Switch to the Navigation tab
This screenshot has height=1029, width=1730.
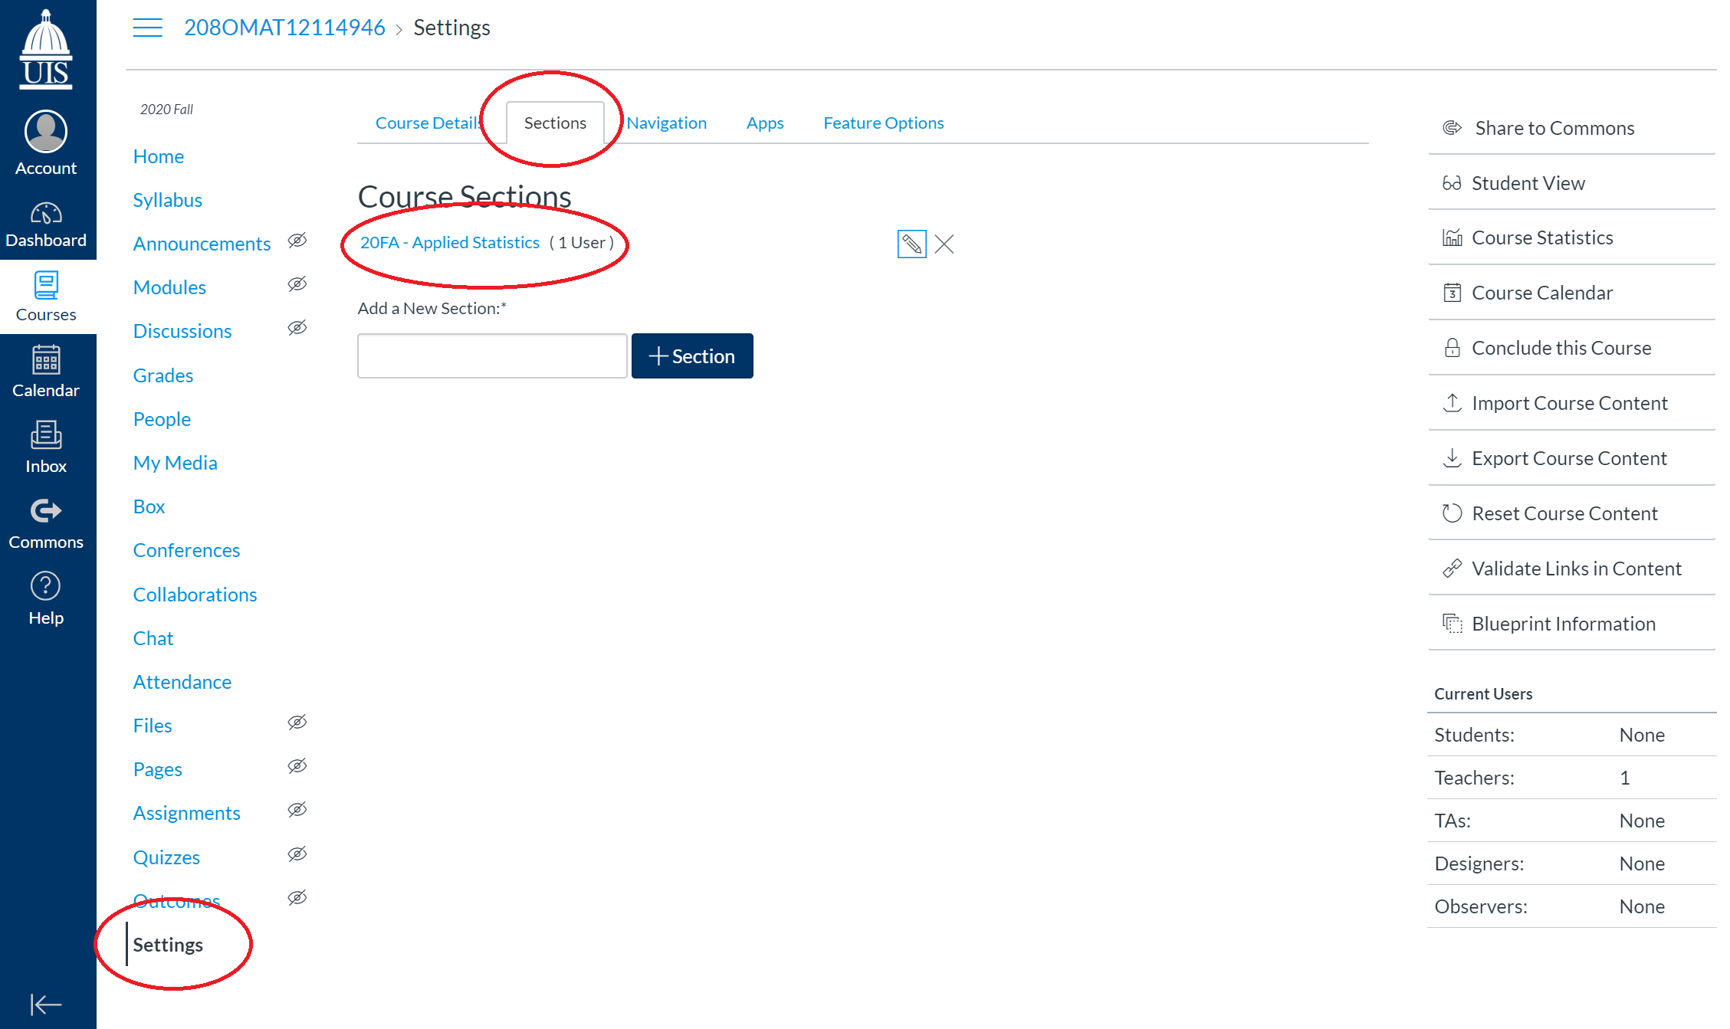click(x=666, y=123)
